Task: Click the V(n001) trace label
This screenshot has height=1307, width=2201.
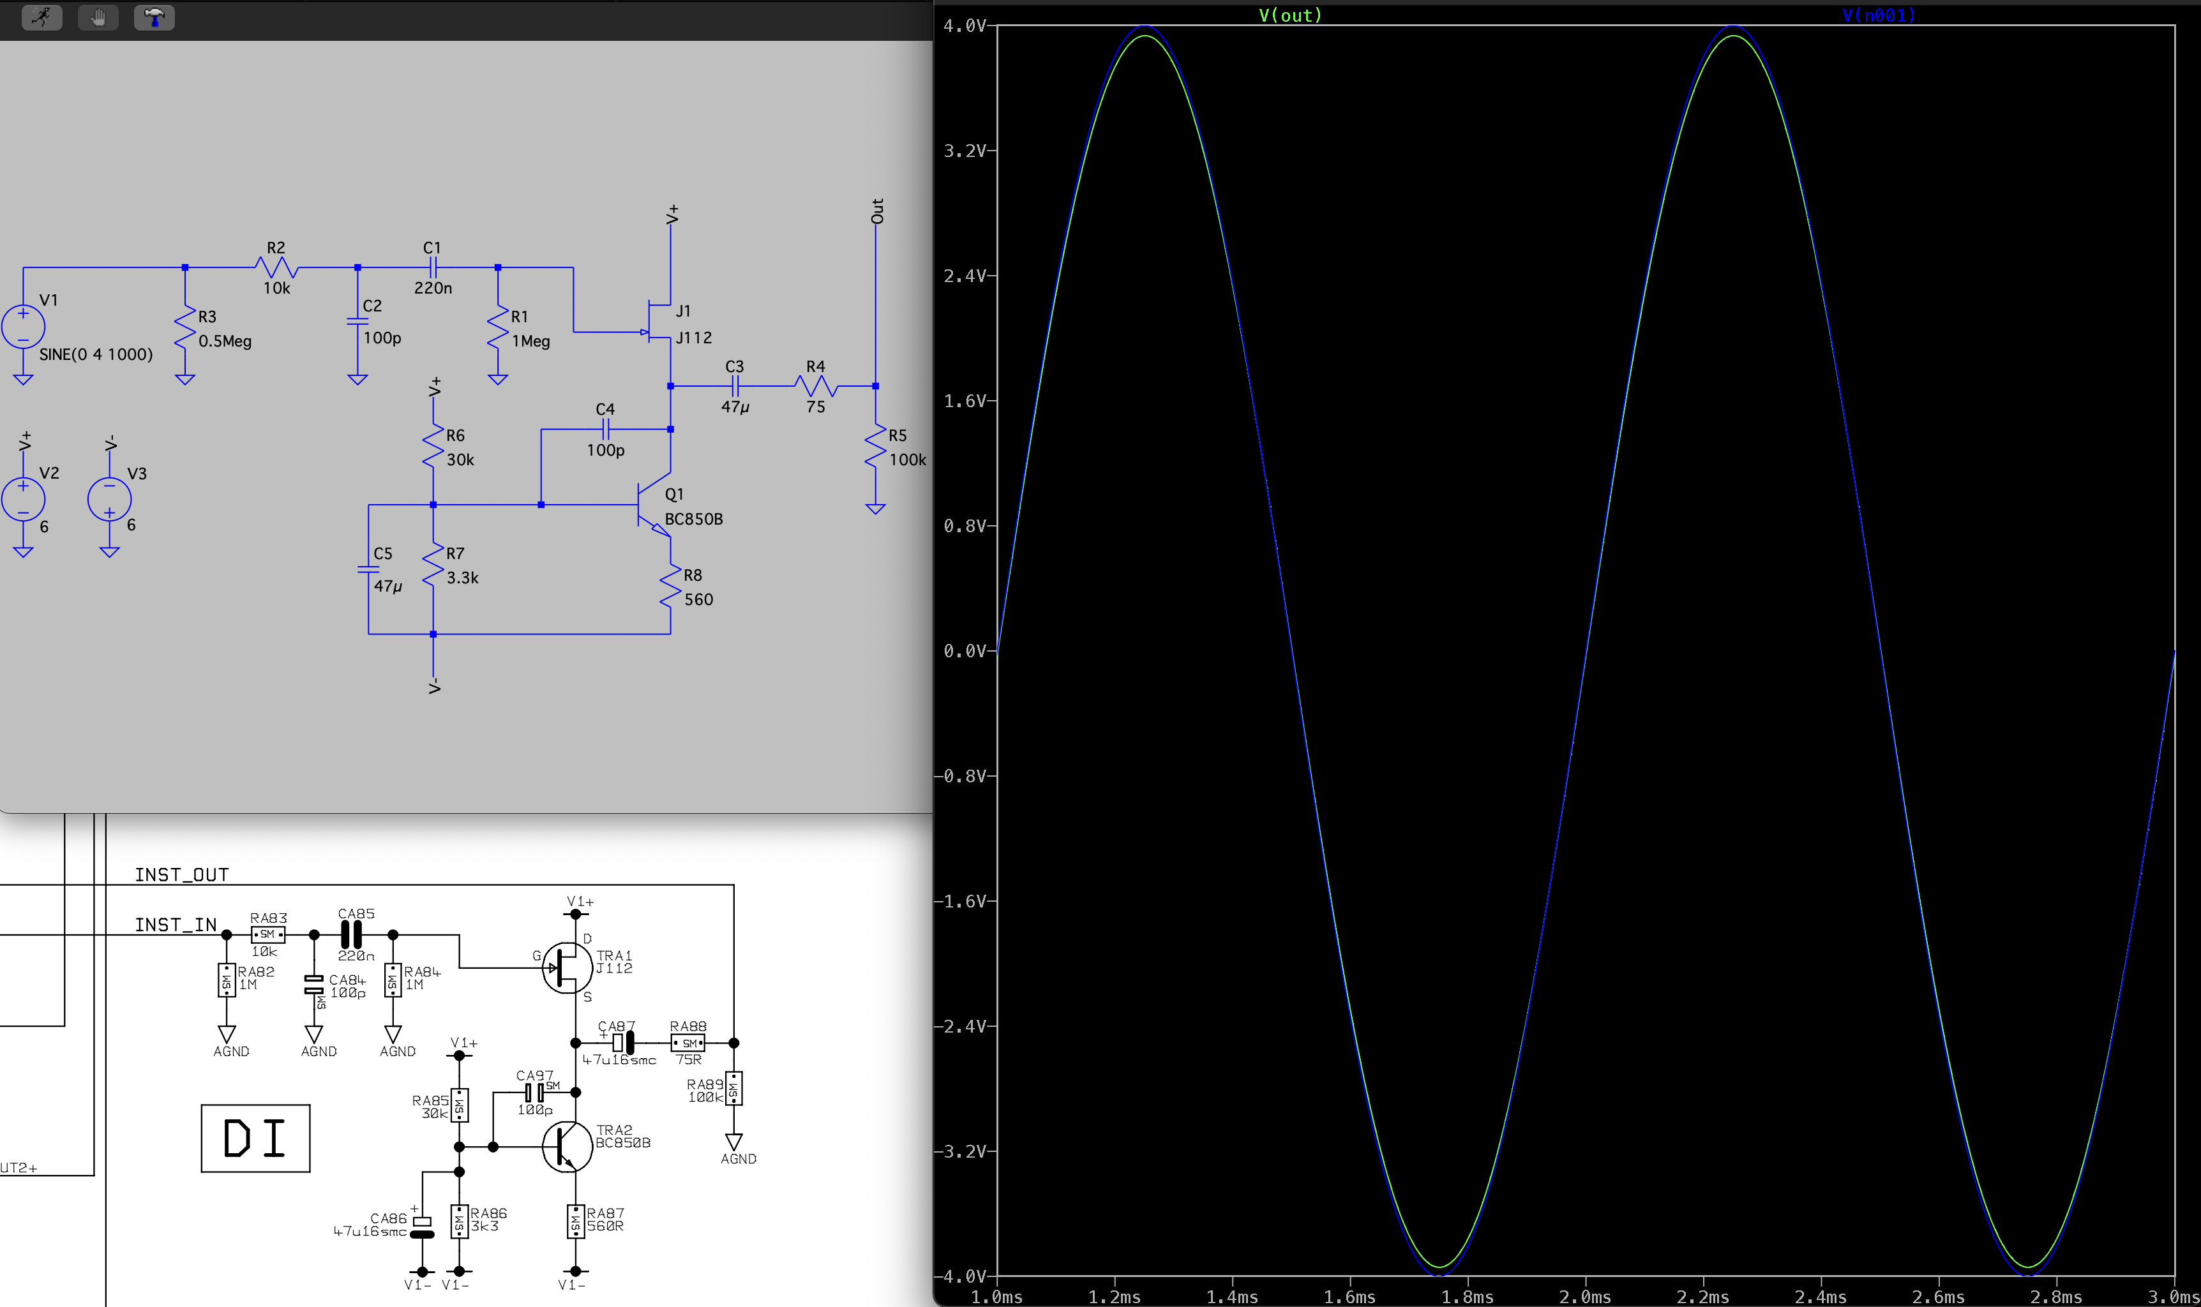Action: click(x=1878, y=15)
